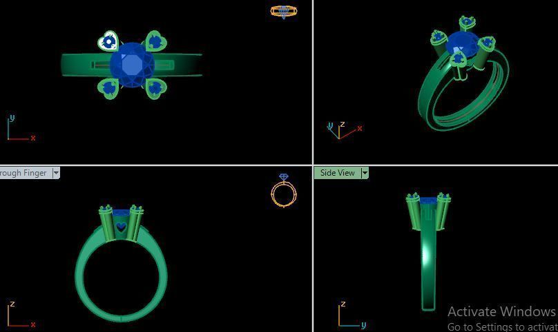Click the Through Finger viewport label
Viewport: 558px width, 332px height.
point(23,173)
